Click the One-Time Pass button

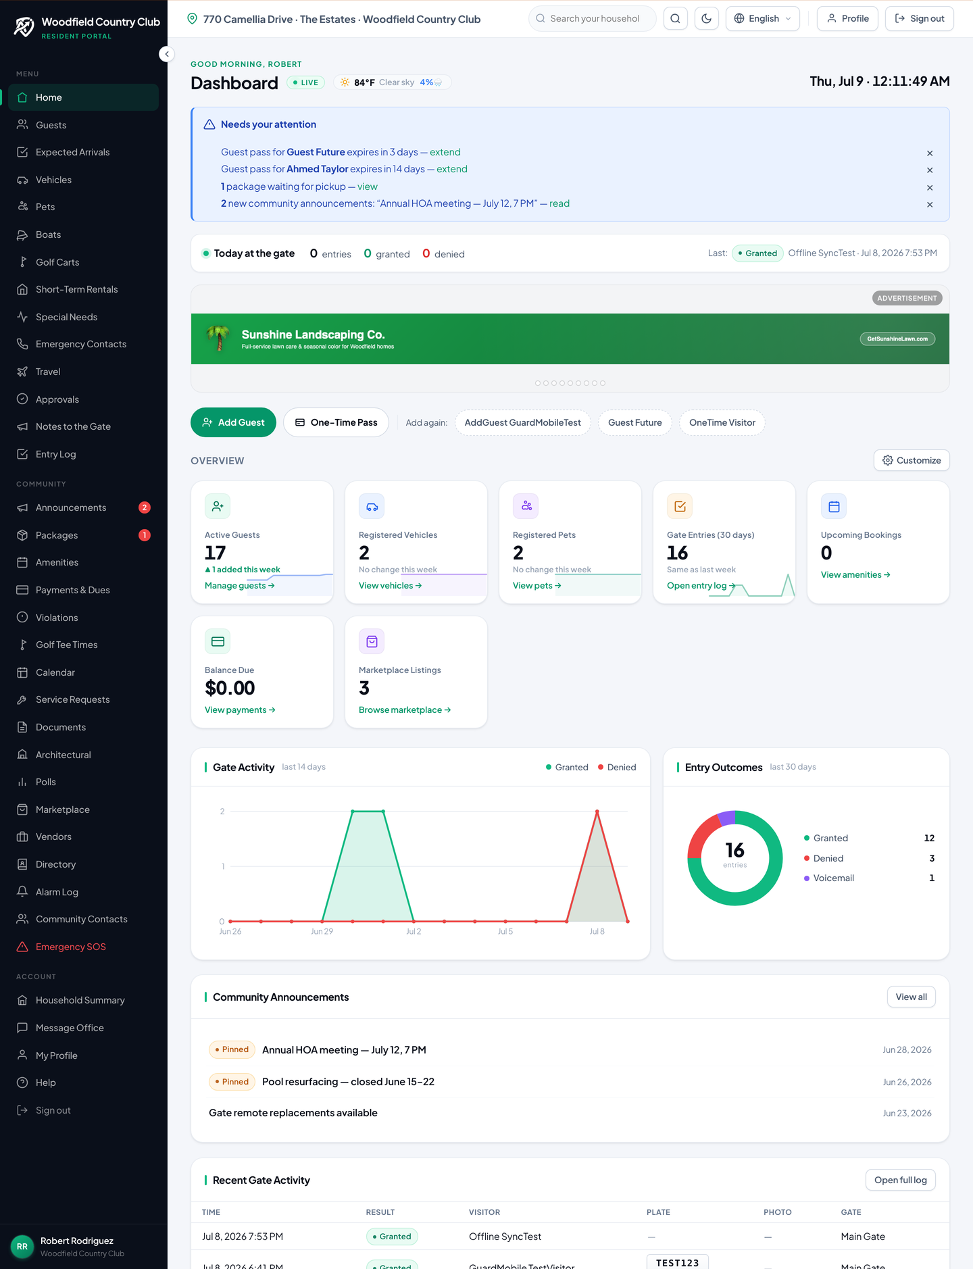[336, 422]
